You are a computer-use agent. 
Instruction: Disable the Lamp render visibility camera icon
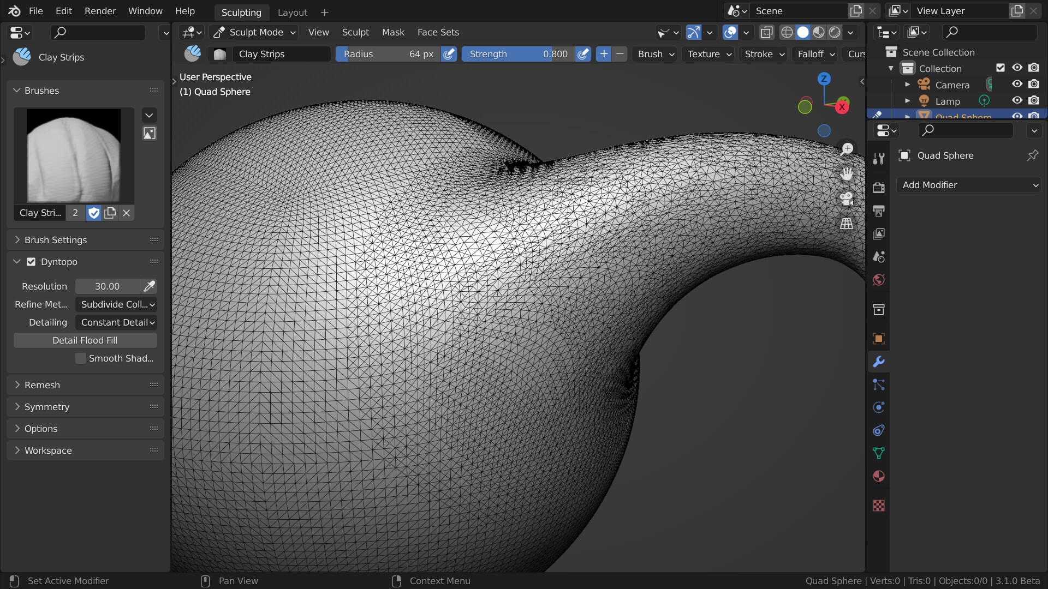[1034, 100]
